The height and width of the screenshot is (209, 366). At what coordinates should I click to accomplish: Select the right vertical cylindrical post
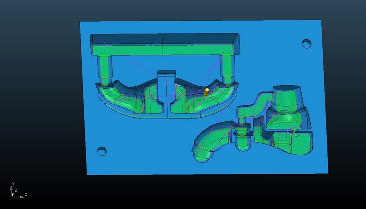(227, 68)
